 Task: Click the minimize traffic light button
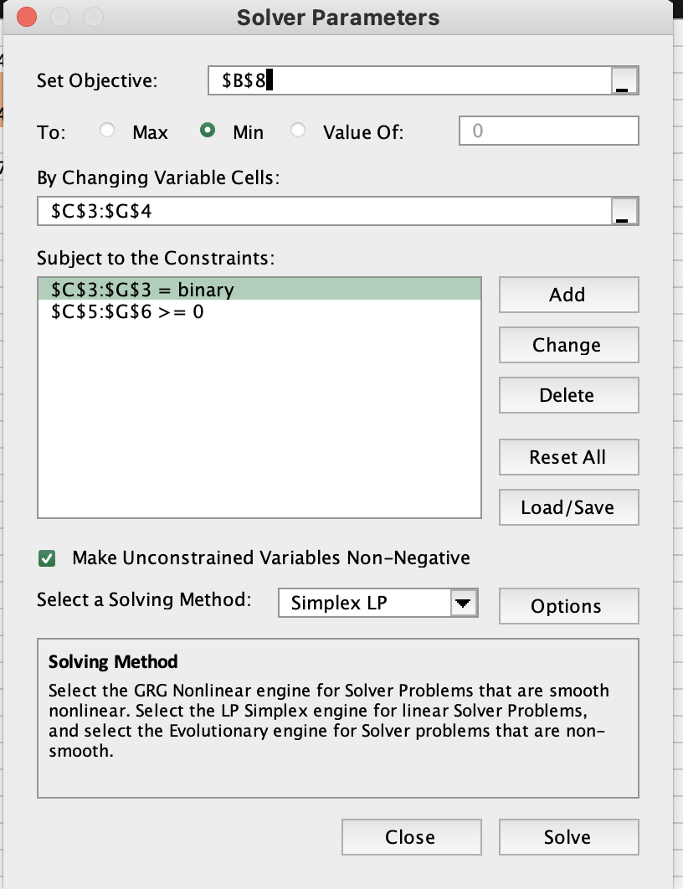(x=59, y=16)
